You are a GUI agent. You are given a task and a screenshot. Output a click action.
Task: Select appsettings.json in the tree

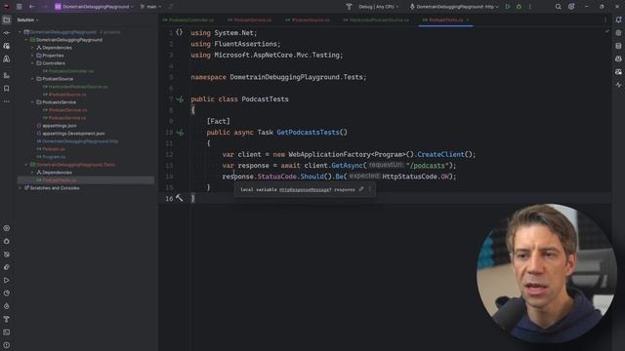pos(59,126)
